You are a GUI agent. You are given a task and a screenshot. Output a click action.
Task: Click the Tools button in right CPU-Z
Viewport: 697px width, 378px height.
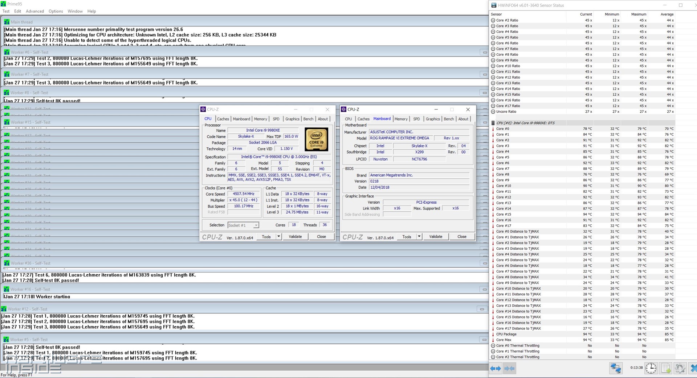[x=407, y=237]
